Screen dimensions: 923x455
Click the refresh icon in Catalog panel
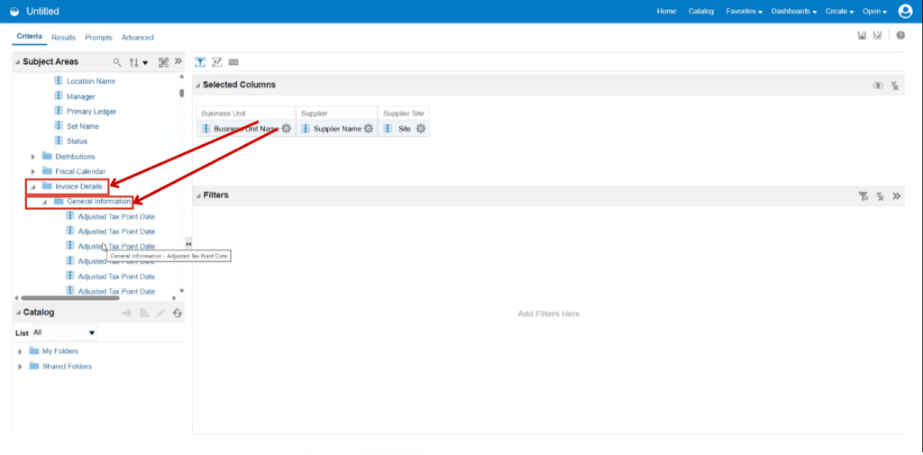pos(178,314)
